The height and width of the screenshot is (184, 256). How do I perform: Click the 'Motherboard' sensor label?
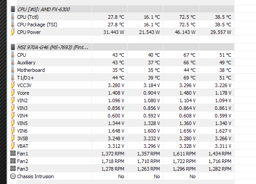(31, 70)
